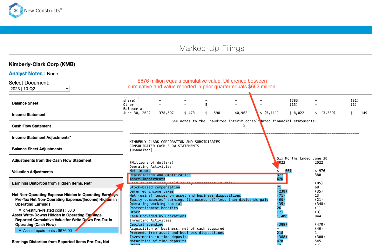Click the Investments in time deposits label
The width and height of the screenshot is (372, 245).
(159, 237)
